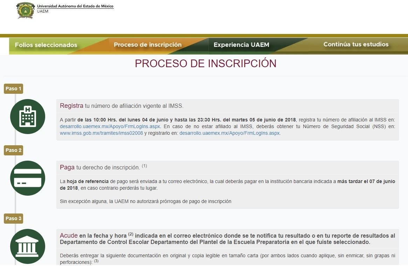Go to the Experiencia UAEM tab
This screenshot has height=266, width=408.
point(241,45)
